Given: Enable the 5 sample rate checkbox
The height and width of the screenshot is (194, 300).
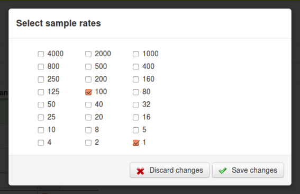Looking at the screenshot, I should coord(136,130).
